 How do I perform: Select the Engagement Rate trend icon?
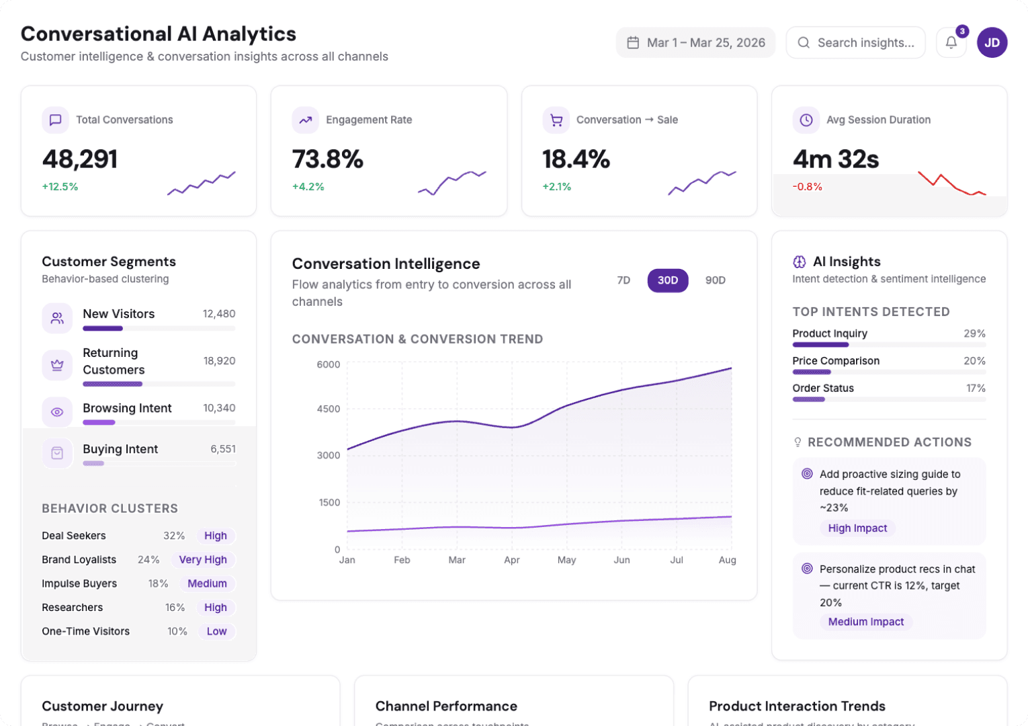click(x=305, y=120)
